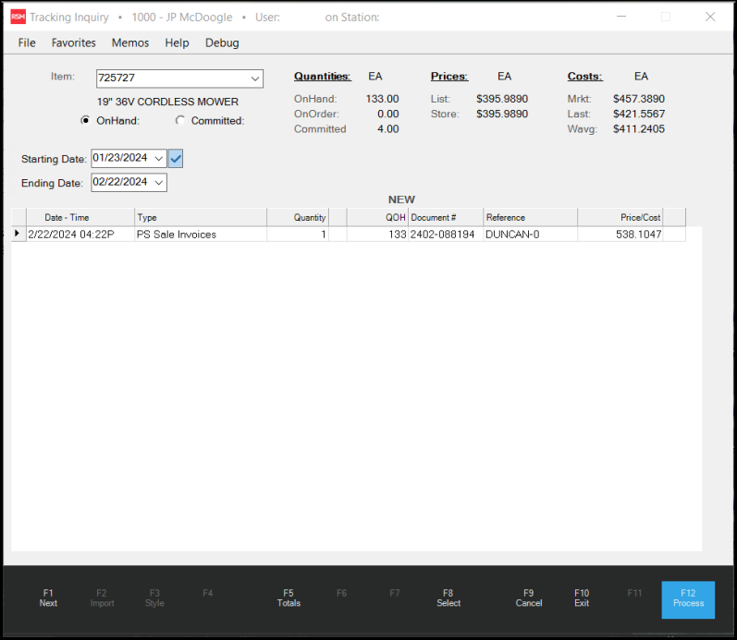737x640 pixels.
Task: Select the row arrow indicator for 2/22/2024
Action: click(x=18, y=234)
